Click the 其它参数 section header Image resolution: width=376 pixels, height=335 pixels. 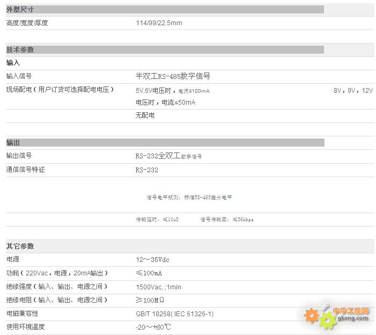(x=20, y=246)
